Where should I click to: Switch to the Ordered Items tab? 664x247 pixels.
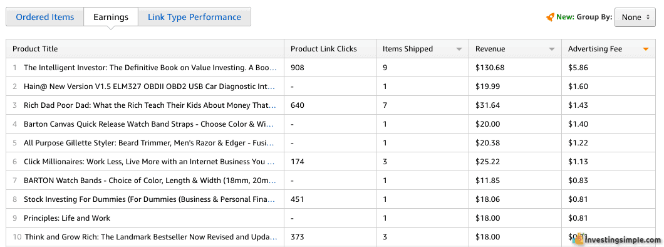pyautogui.click(x=45, y=17)
